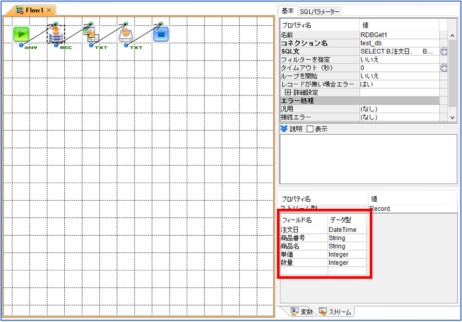Expand the 詳細設定 tree node
This screenshot has height=322, width=462.
coord(288,92)
